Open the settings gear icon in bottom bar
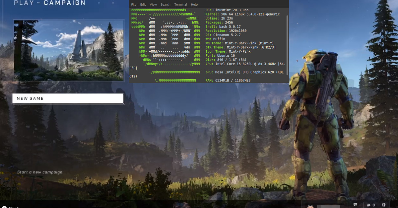 pos(384,205)
